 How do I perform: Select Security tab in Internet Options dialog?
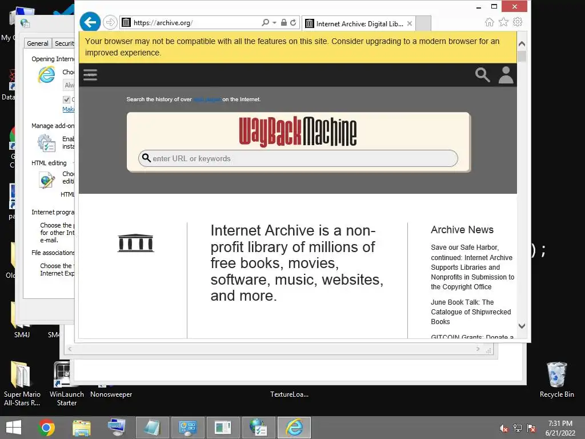point(64,43)
